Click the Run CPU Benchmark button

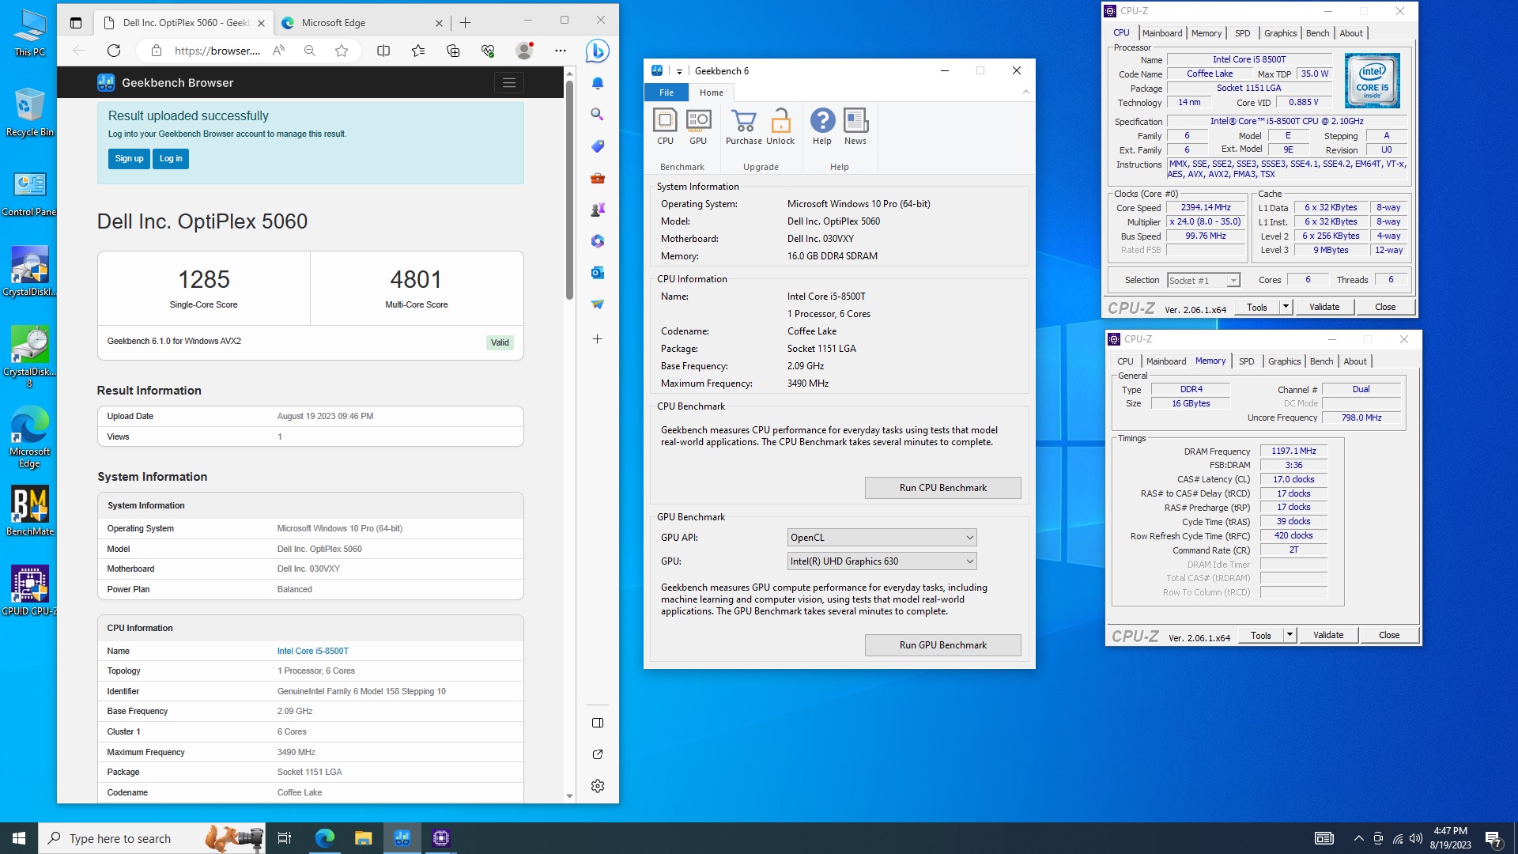click(x=942, y=488)
